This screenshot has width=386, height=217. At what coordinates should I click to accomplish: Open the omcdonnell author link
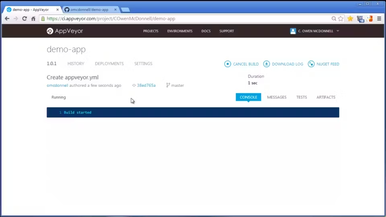coord(57,85)
